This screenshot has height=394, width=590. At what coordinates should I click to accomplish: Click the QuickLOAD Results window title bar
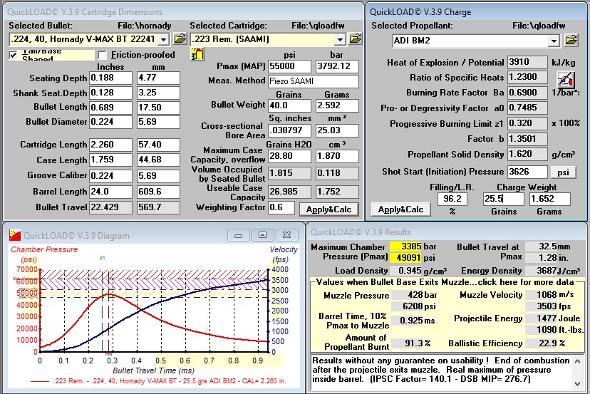[x=447, y=232]
